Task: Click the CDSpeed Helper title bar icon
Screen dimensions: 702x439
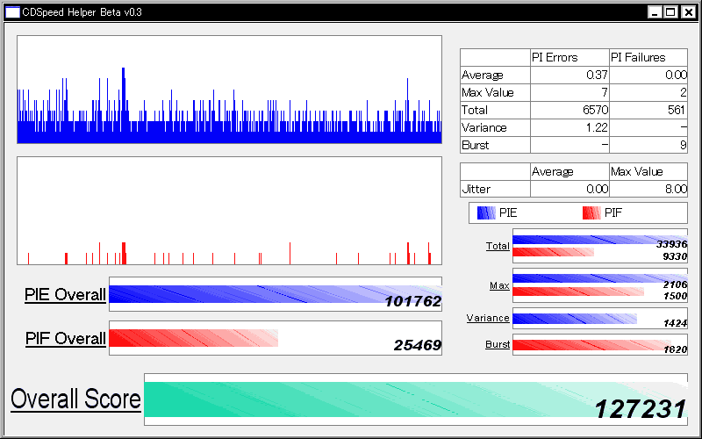Action: click(11, 11)
